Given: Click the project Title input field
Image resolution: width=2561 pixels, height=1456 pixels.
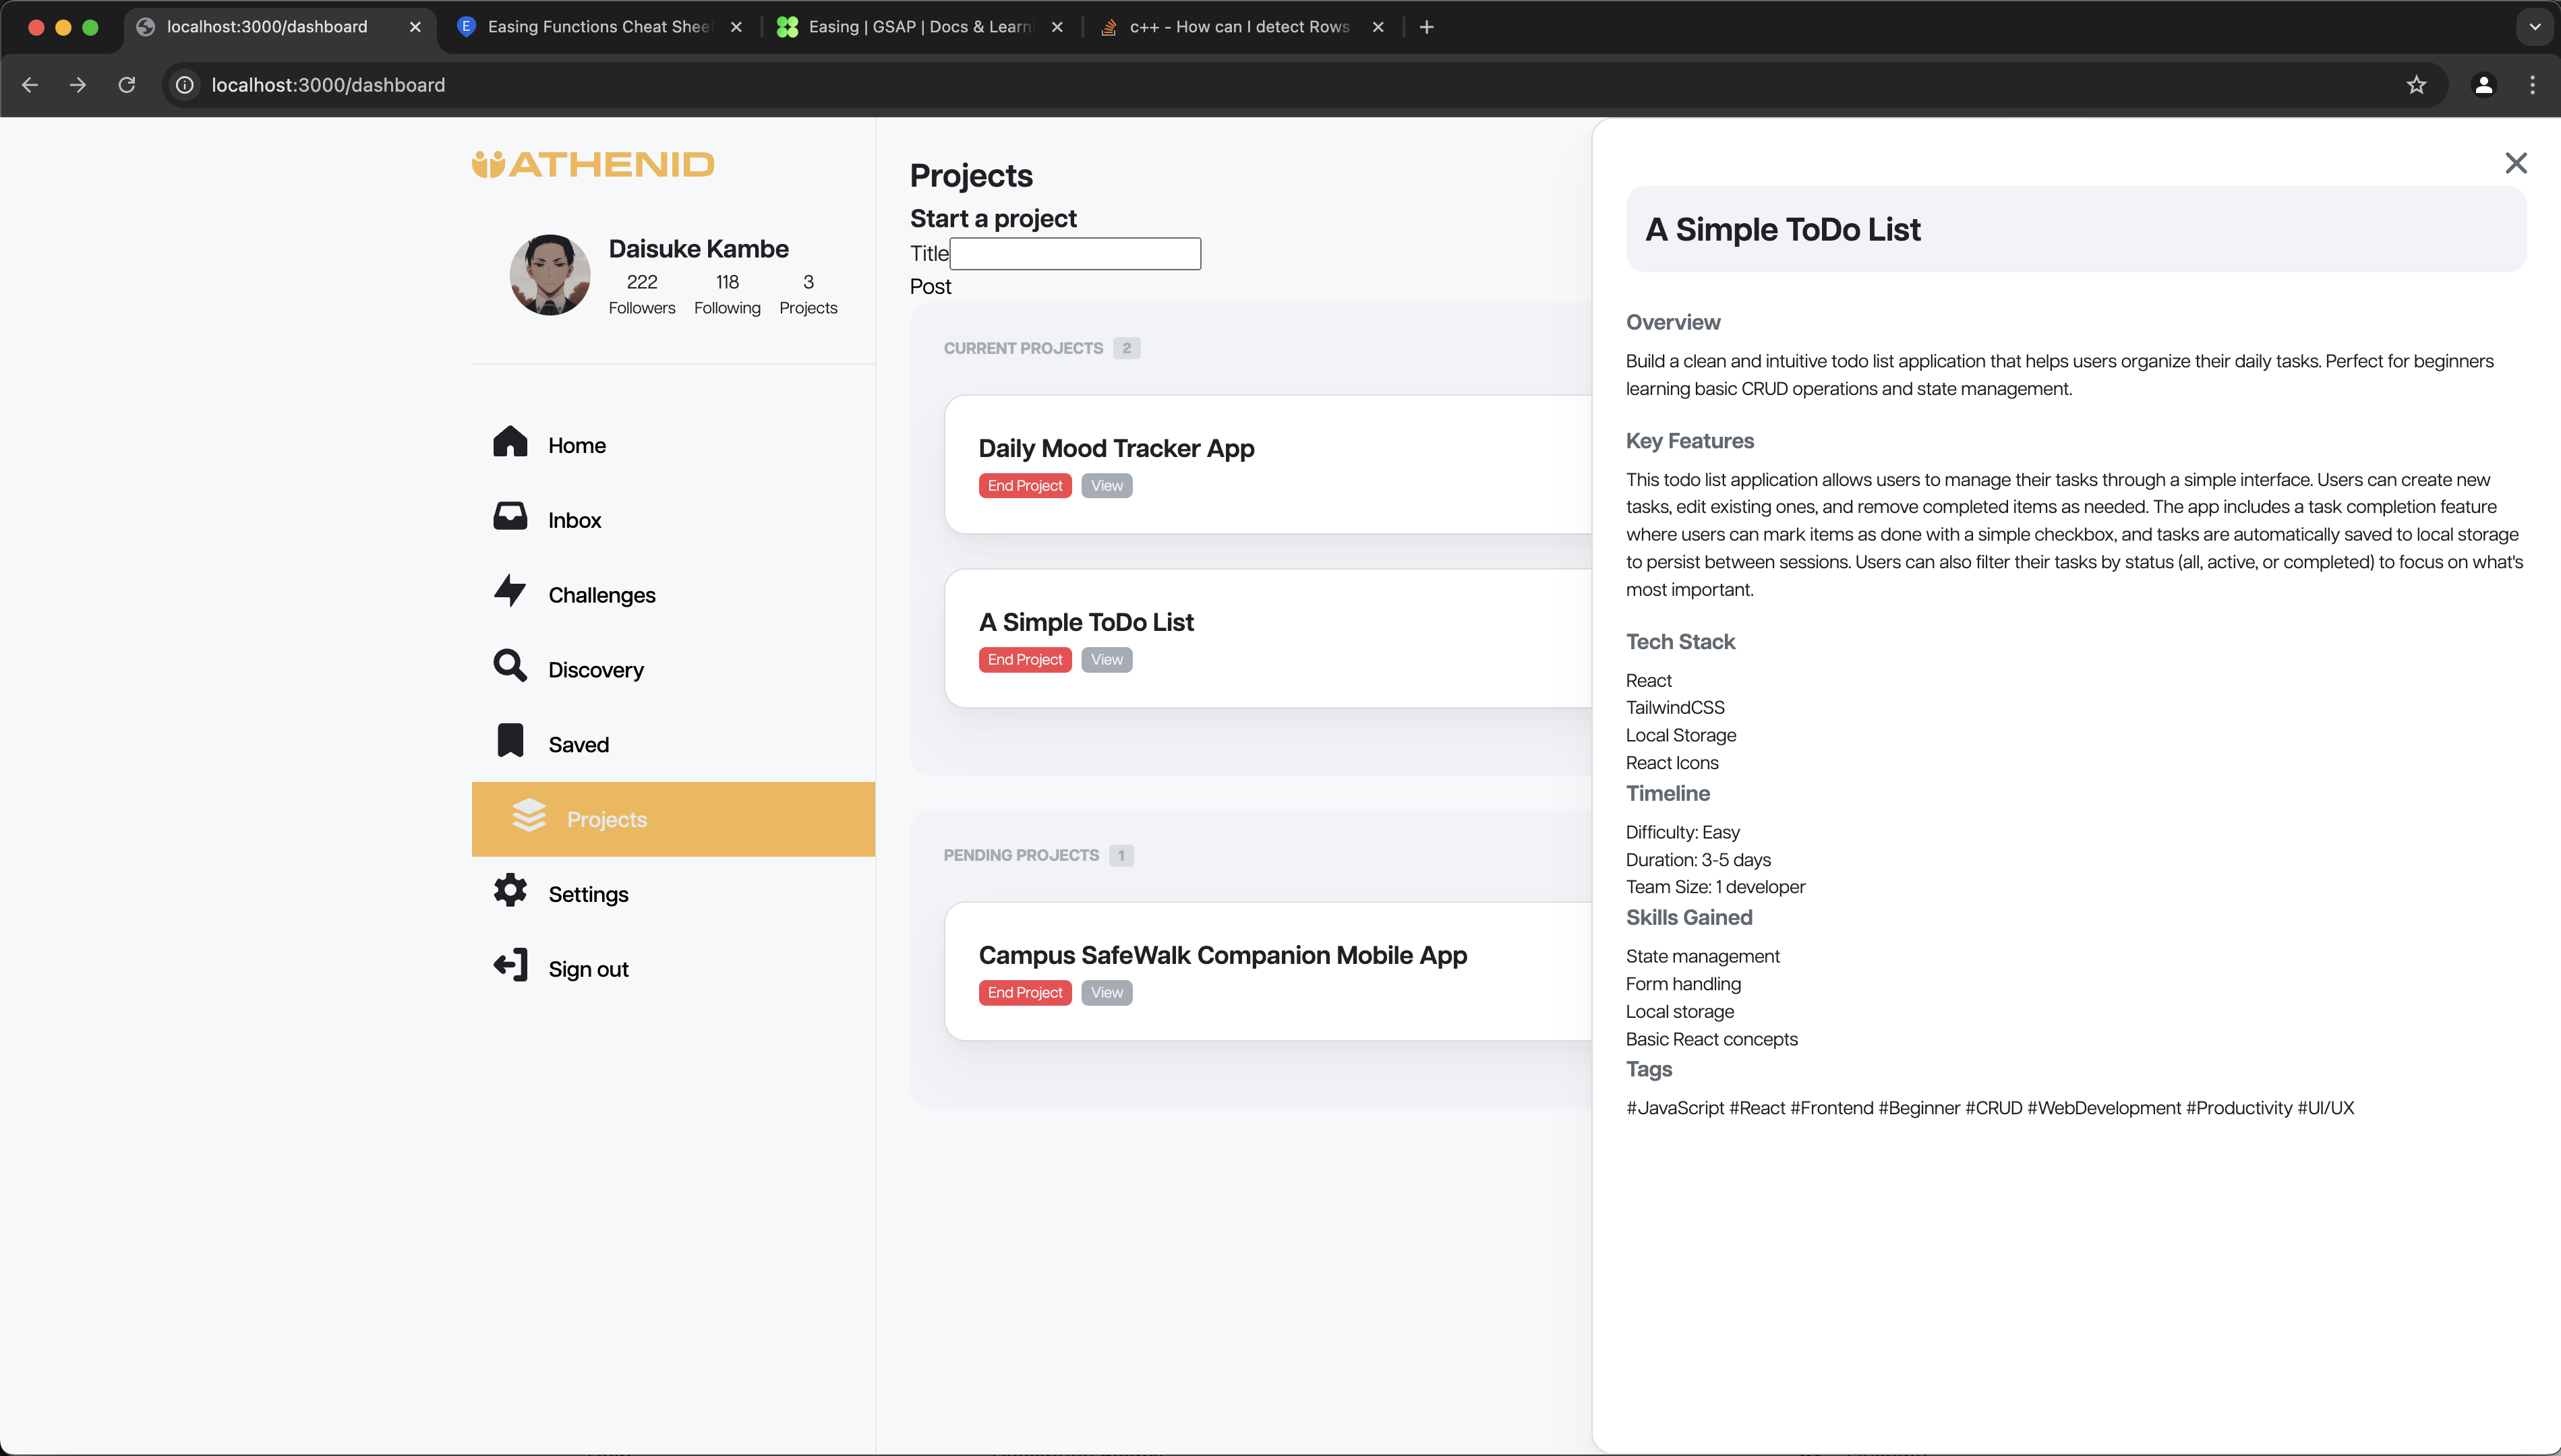Looking at the screenshot, I should pyautogui.click(x=1075, y=254).
